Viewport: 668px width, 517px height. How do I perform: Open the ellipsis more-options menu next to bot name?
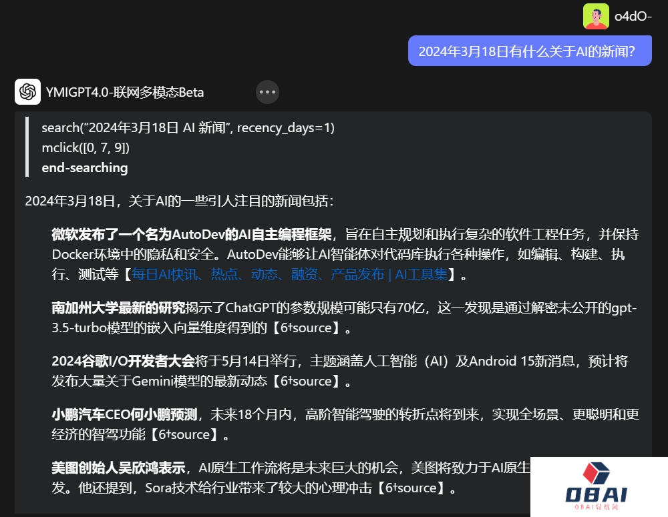tap(267, 91)
